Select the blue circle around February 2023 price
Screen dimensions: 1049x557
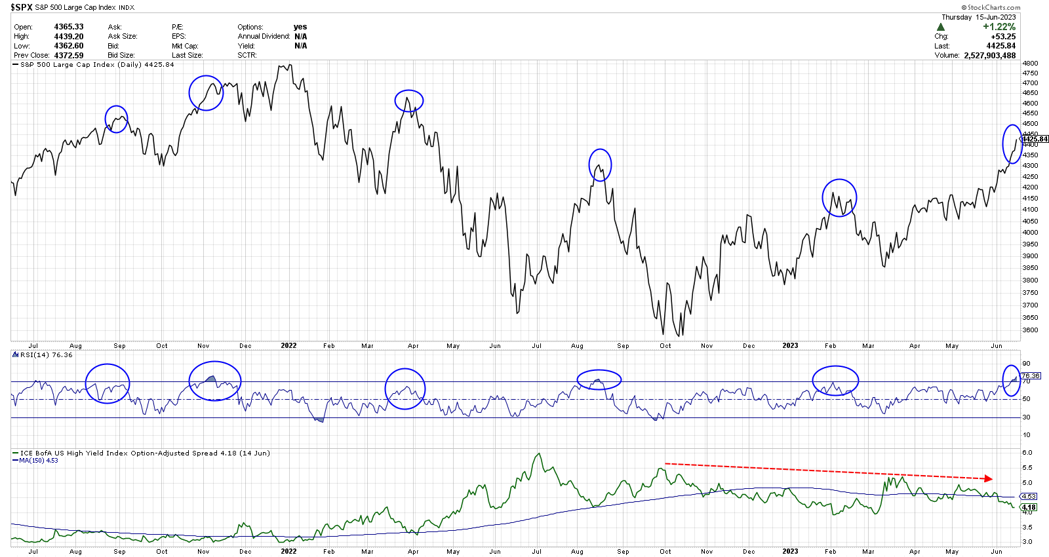pyautogui.click(x=839, y=197)
